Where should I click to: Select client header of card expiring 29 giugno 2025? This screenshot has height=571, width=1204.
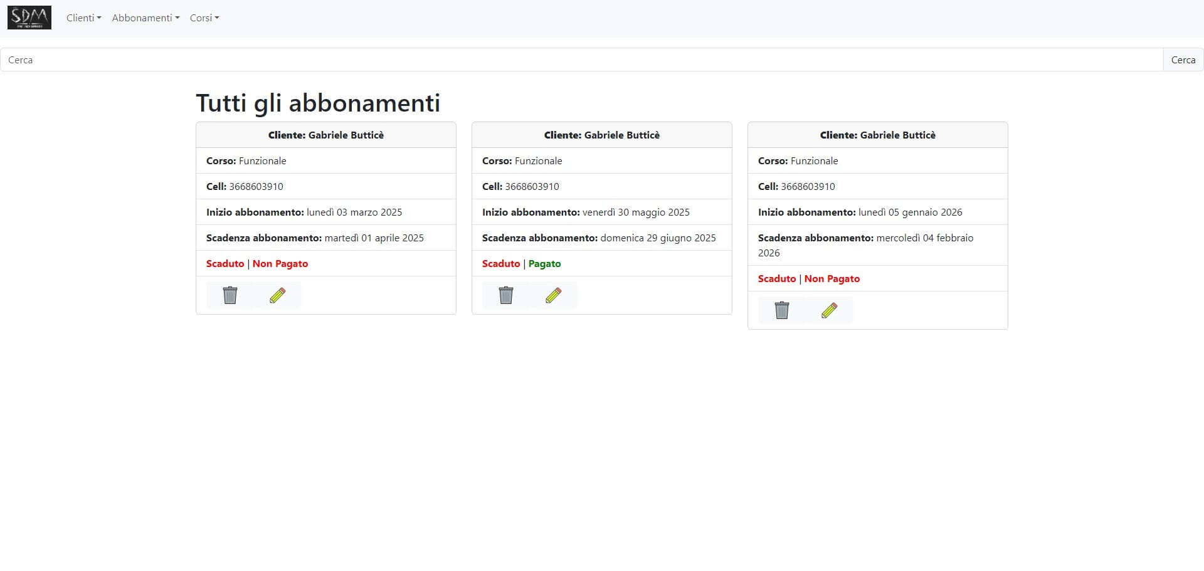pyautogui.click(x=601, y=135)
